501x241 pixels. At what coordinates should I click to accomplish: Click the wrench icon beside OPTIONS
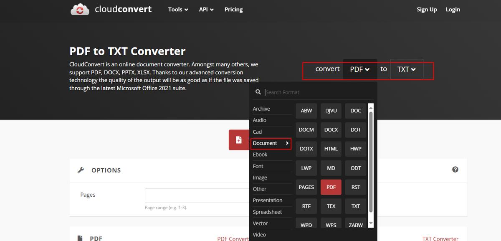coord(81,170)
